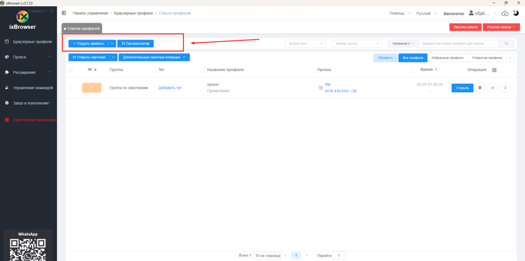Expand the Открыть партиями dropdown arrow
The image size is (525, 261).
[114, 57]
